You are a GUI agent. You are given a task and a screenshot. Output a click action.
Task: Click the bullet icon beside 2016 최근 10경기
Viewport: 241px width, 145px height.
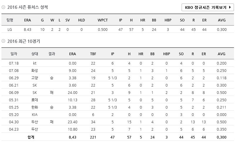3,41
